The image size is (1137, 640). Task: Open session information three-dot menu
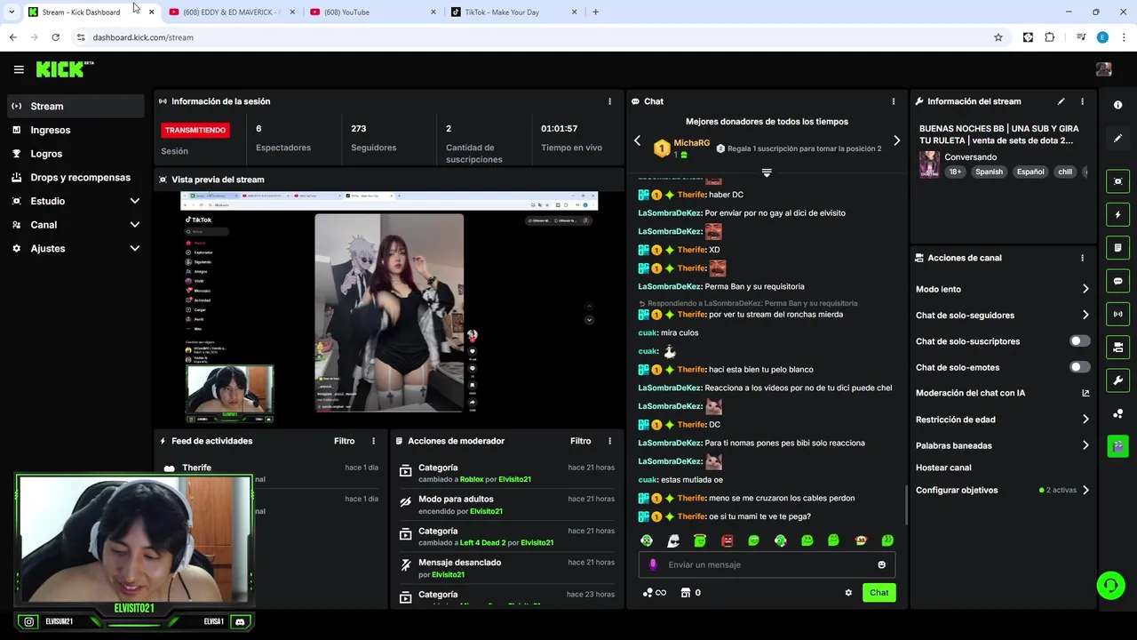click(609, 101)
